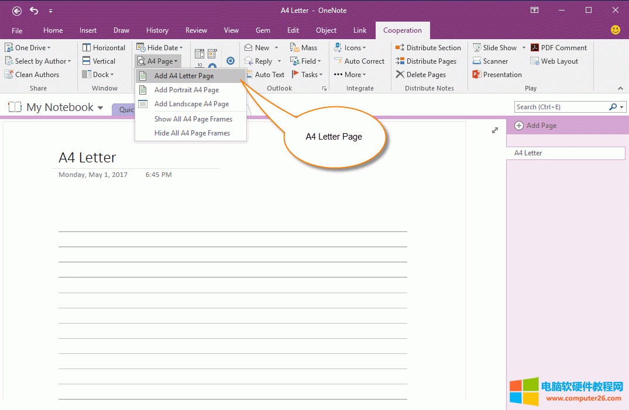The width and height of the screenshot is (629, 410).
Task: Select the A4 Letter page in list
Action: click(565, 153)
